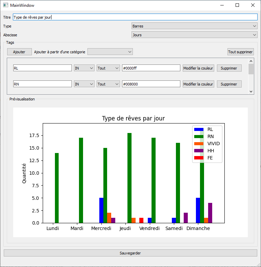Click Modifier la couleur for RN tag

pyautogui.click(x=198, y=84)
